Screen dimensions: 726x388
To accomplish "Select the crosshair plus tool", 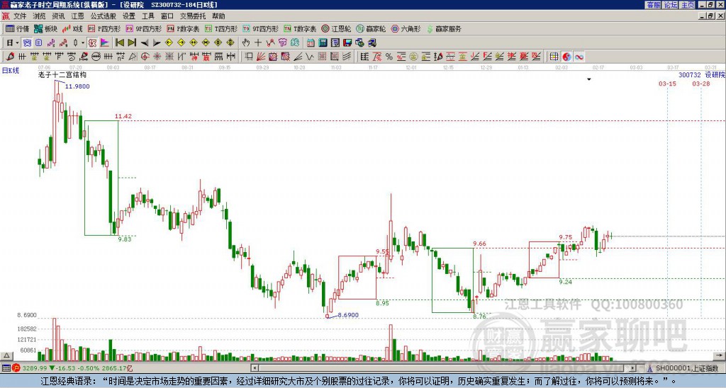I will coord(258,43).
